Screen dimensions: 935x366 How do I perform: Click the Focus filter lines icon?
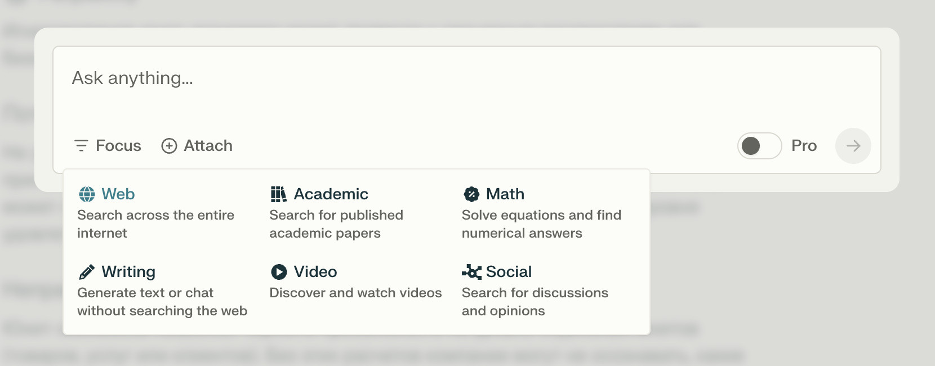point(81,146)
